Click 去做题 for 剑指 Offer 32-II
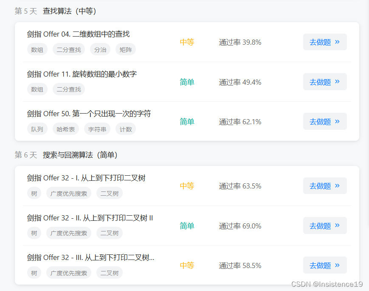Screen dimensions: 369x291 pos(323,225)
